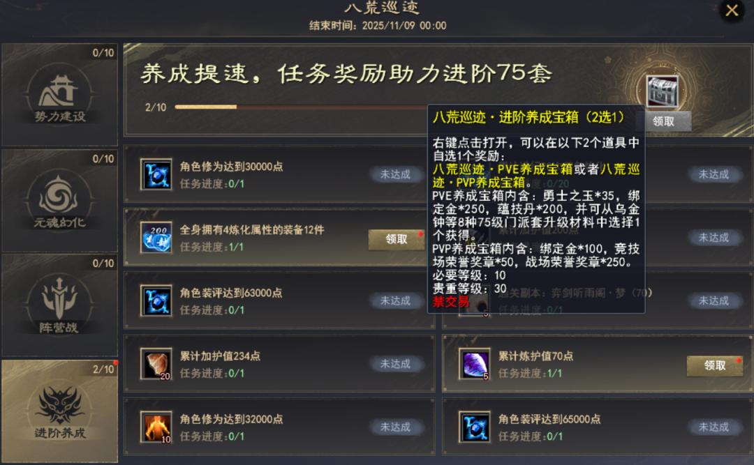Claim reward for 累计炼护值70点 task
This screenshot has width=754, height=465.
pos(715,365)
